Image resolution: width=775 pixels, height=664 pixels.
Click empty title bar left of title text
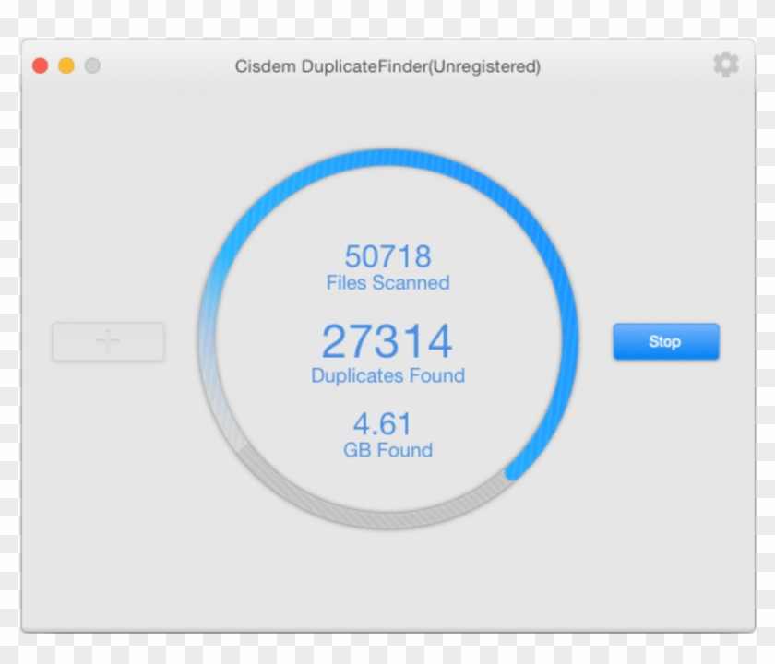pos(166,66)
